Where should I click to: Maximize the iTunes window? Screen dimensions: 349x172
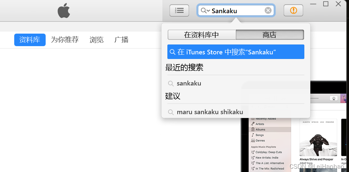click(x=326, y=4)
